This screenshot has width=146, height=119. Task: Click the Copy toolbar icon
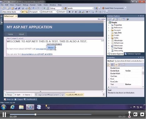[x=26, y=8]
